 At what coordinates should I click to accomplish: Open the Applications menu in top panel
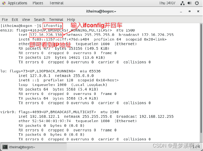[18, 3]
